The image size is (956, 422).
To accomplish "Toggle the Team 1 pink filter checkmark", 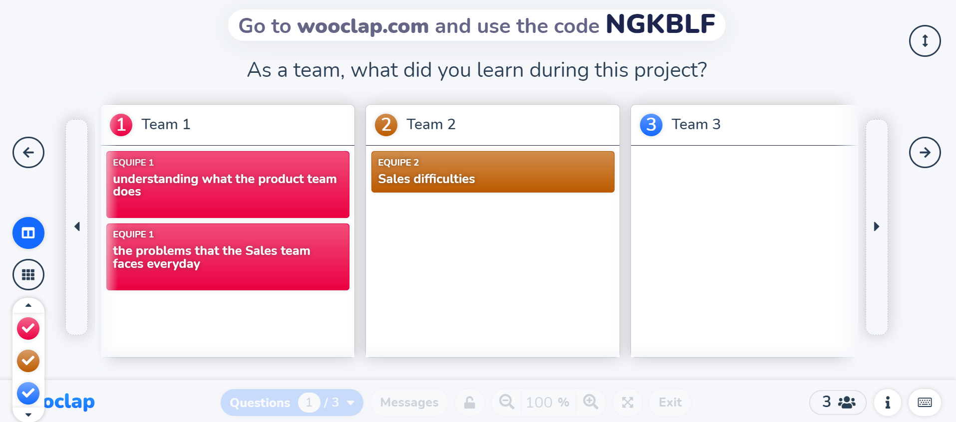I will click(x=28, y=328).
